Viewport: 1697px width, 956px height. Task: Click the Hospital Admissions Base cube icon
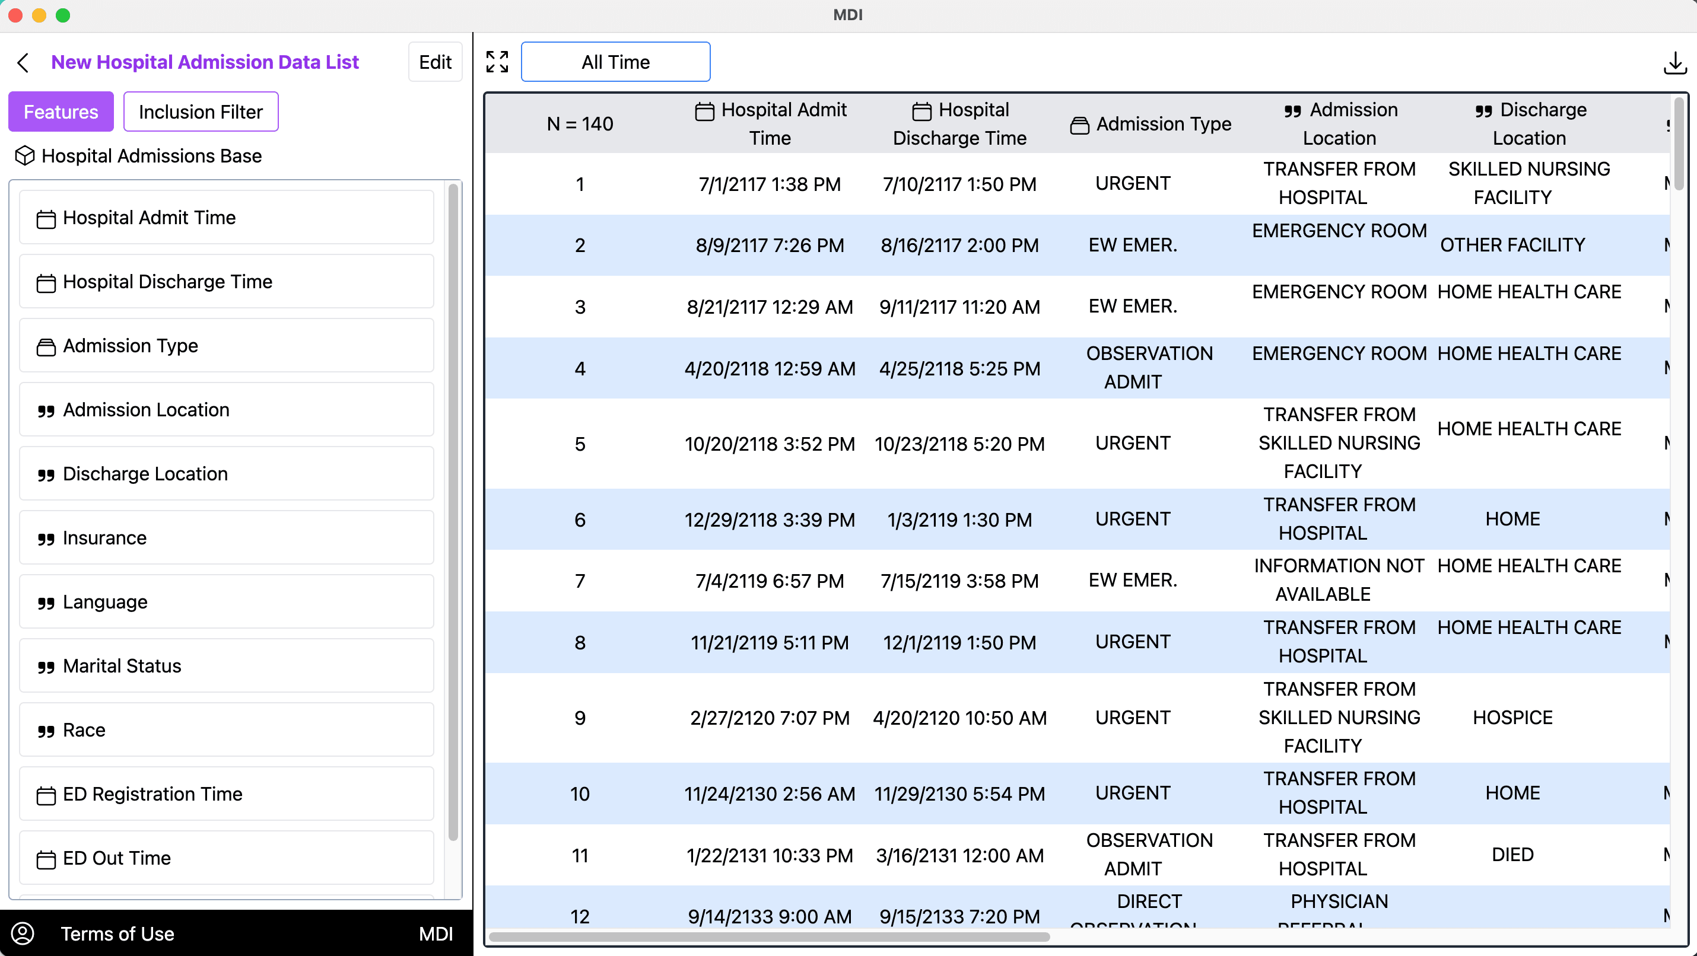24,155
